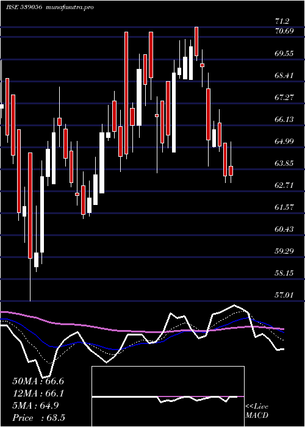Click the 50MA : 66.6 readout
The image size is (305, 427).
(x=38, y=381)
